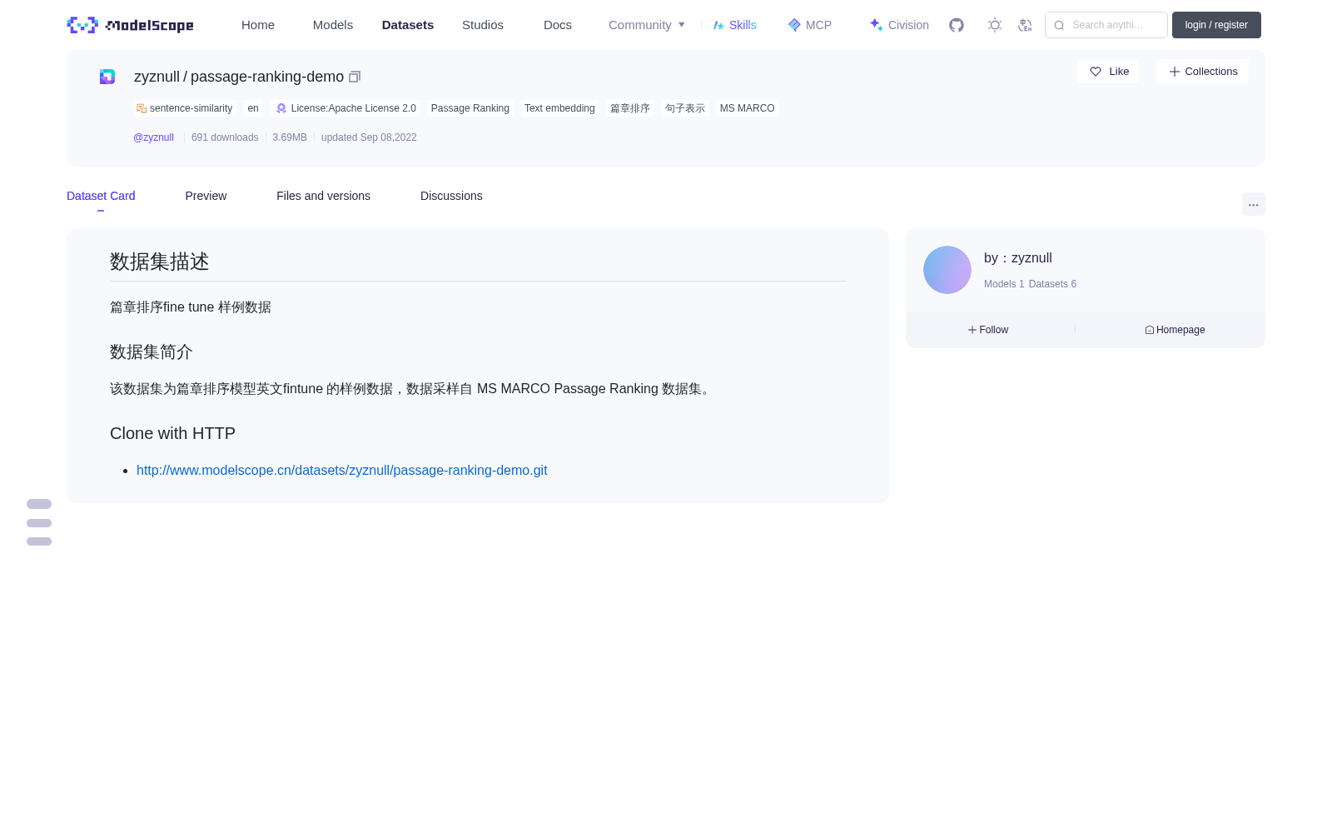The width and height of the screenshot is (1332, 833).
Task: Like this dataset
Action: (x=1108, y=72)
